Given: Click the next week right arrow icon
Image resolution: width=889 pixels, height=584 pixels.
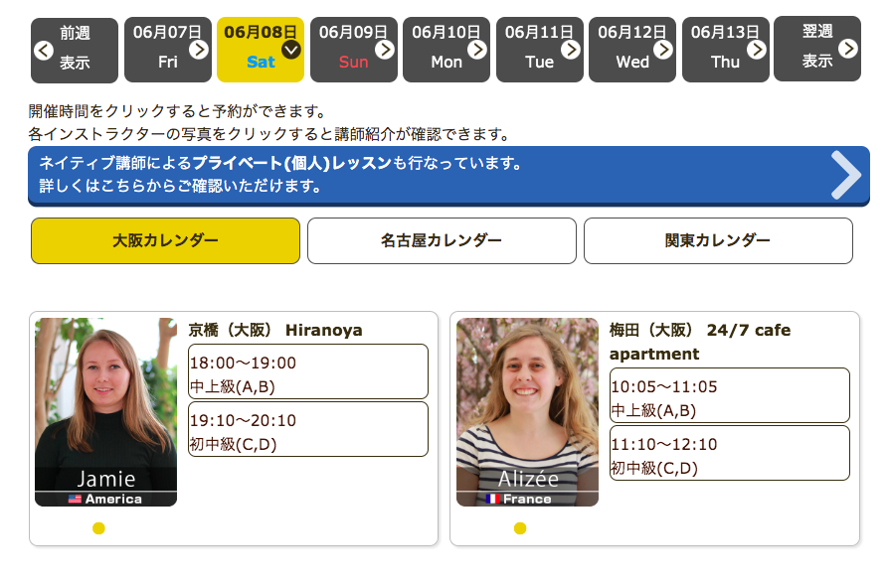Looking at the screenshot, I should click(x=847, y=49).
